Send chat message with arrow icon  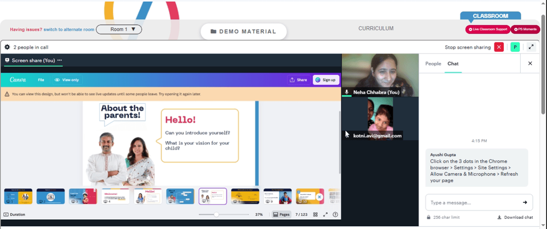tap(525, 202)
